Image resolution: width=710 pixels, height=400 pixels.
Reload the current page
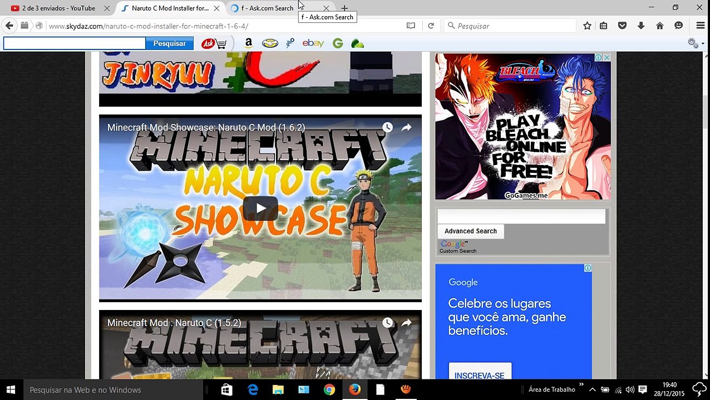click(431, 26)
